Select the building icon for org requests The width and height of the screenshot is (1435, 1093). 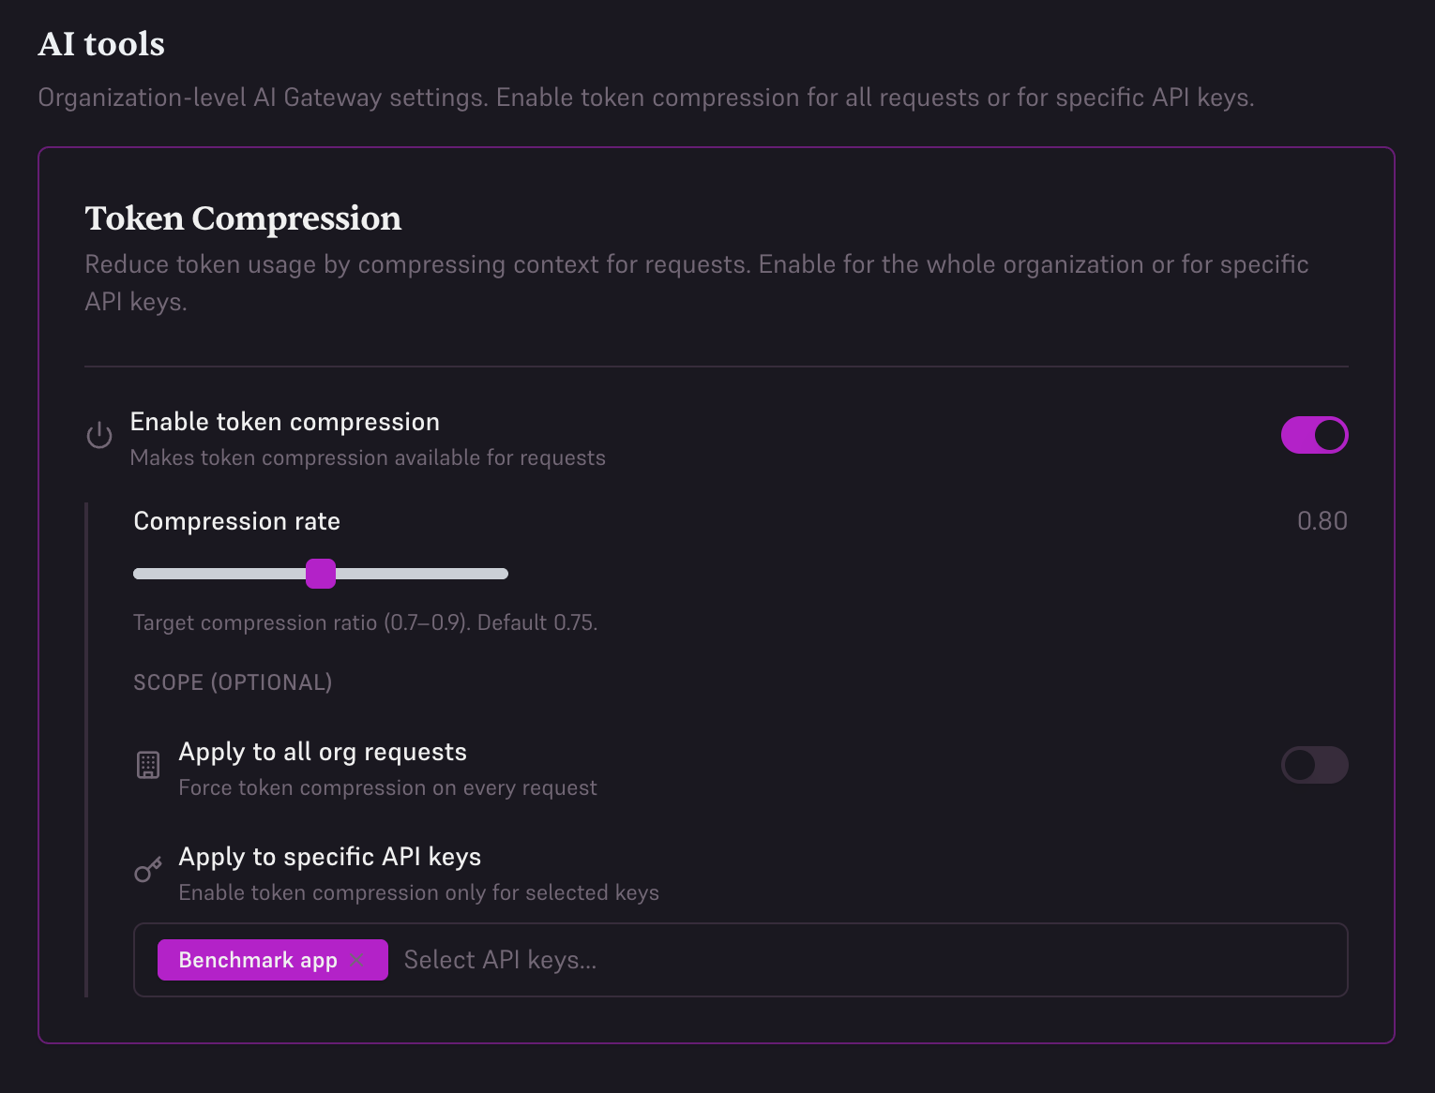click(147, 765)
